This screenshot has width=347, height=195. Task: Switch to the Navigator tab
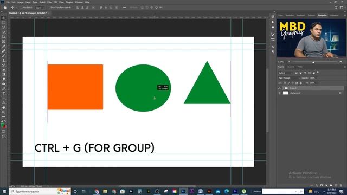322,15
